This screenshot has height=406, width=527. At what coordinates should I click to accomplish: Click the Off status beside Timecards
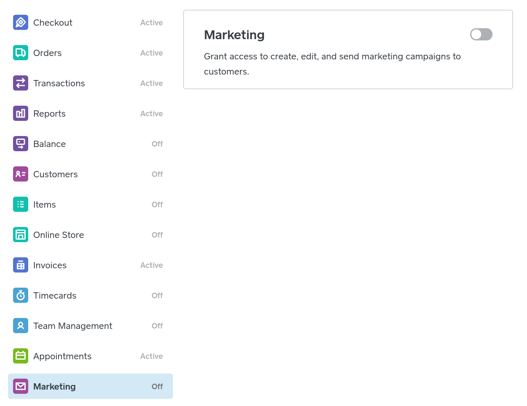coord(157,296)
